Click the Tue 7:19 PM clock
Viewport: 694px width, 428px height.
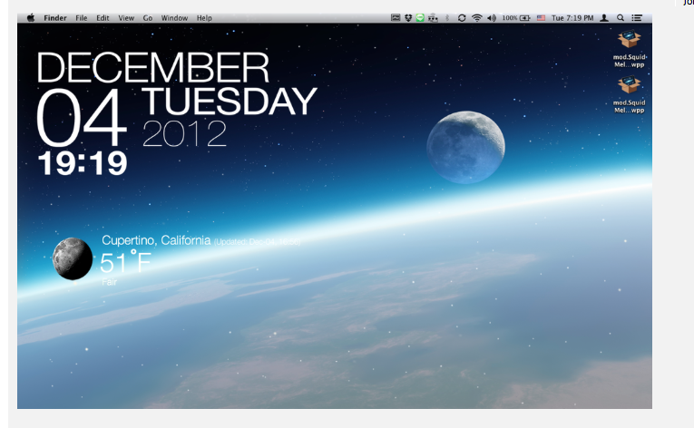point(572,18)
